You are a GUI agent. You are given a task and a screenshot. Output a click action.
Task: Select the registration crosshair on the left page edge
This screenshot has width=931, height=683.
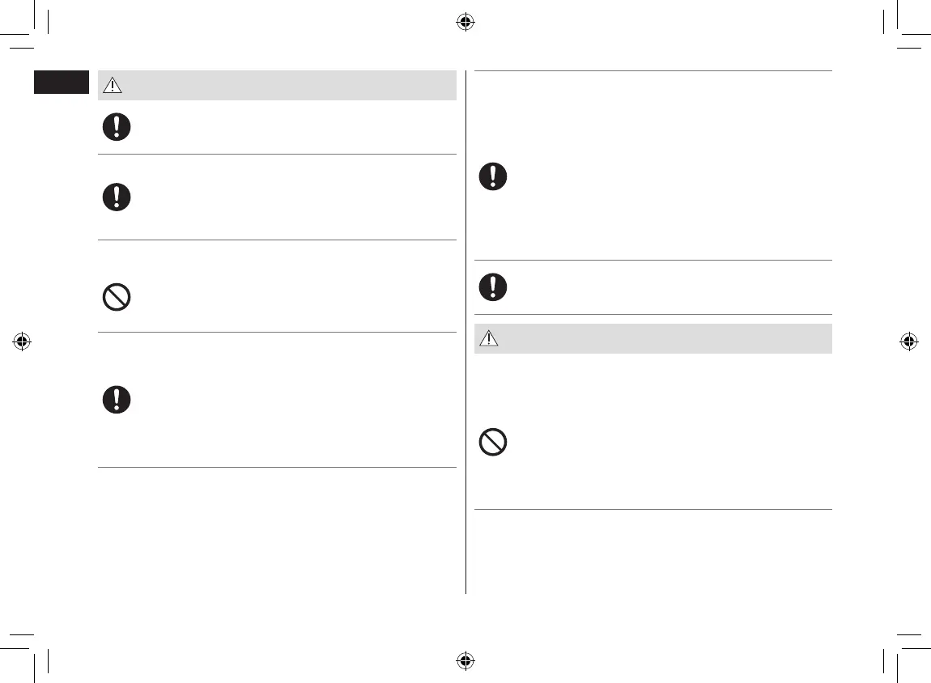click(x=22, y=341)
